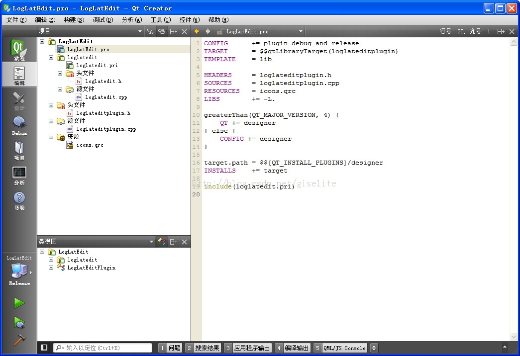Toggle the sidebar visibility button

[44, 348]
